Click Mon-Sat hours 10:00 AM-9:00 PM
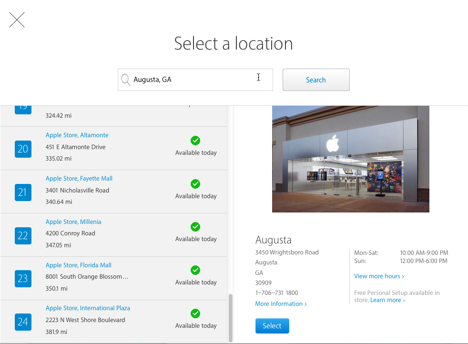This screenshot has width=468, height=344. tap(424, 253)
